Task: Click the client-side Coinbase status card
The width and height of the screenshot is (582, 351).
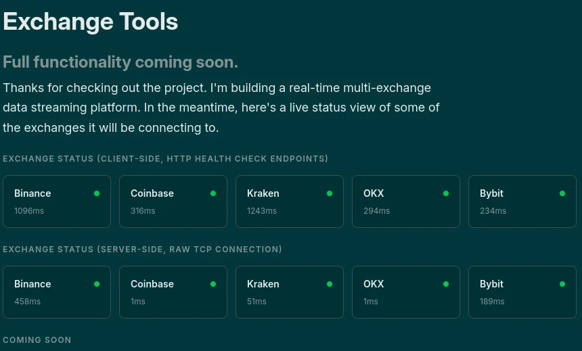Action: [x=173, y=202]
